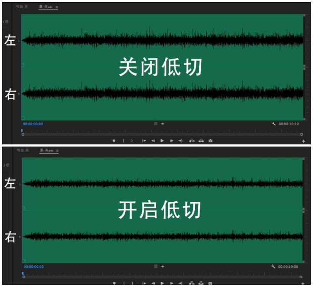The height and width of the screenshot is (287, 313).
Task: Open panel menu beside 源: 关.aac tab
Action: [57, 7]
